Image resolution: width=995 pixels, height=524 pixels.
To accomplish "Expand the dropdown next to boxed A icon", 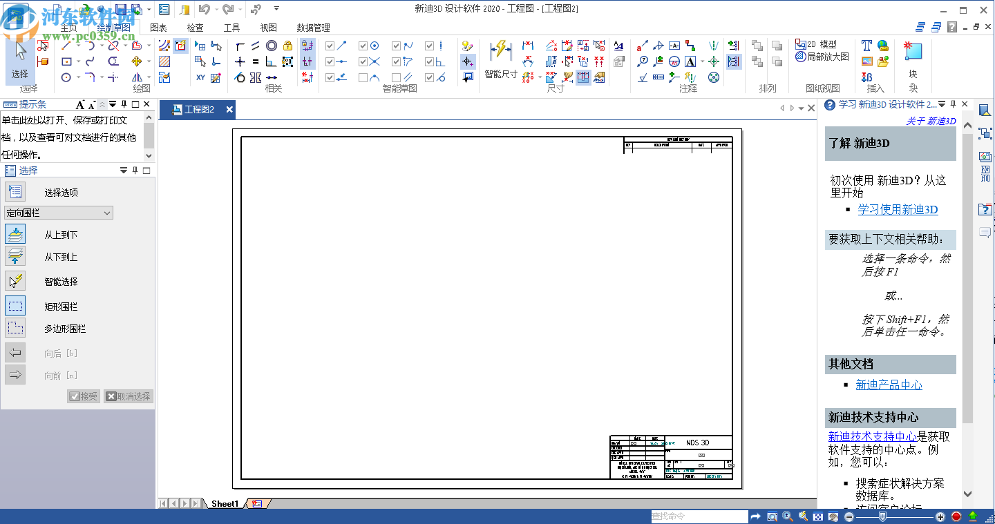I will pyautogui.click(x=702, y=61).
